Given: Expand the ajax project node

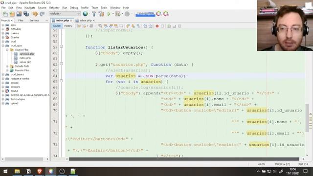Looking at the screenshot, I should pos(3,25).
